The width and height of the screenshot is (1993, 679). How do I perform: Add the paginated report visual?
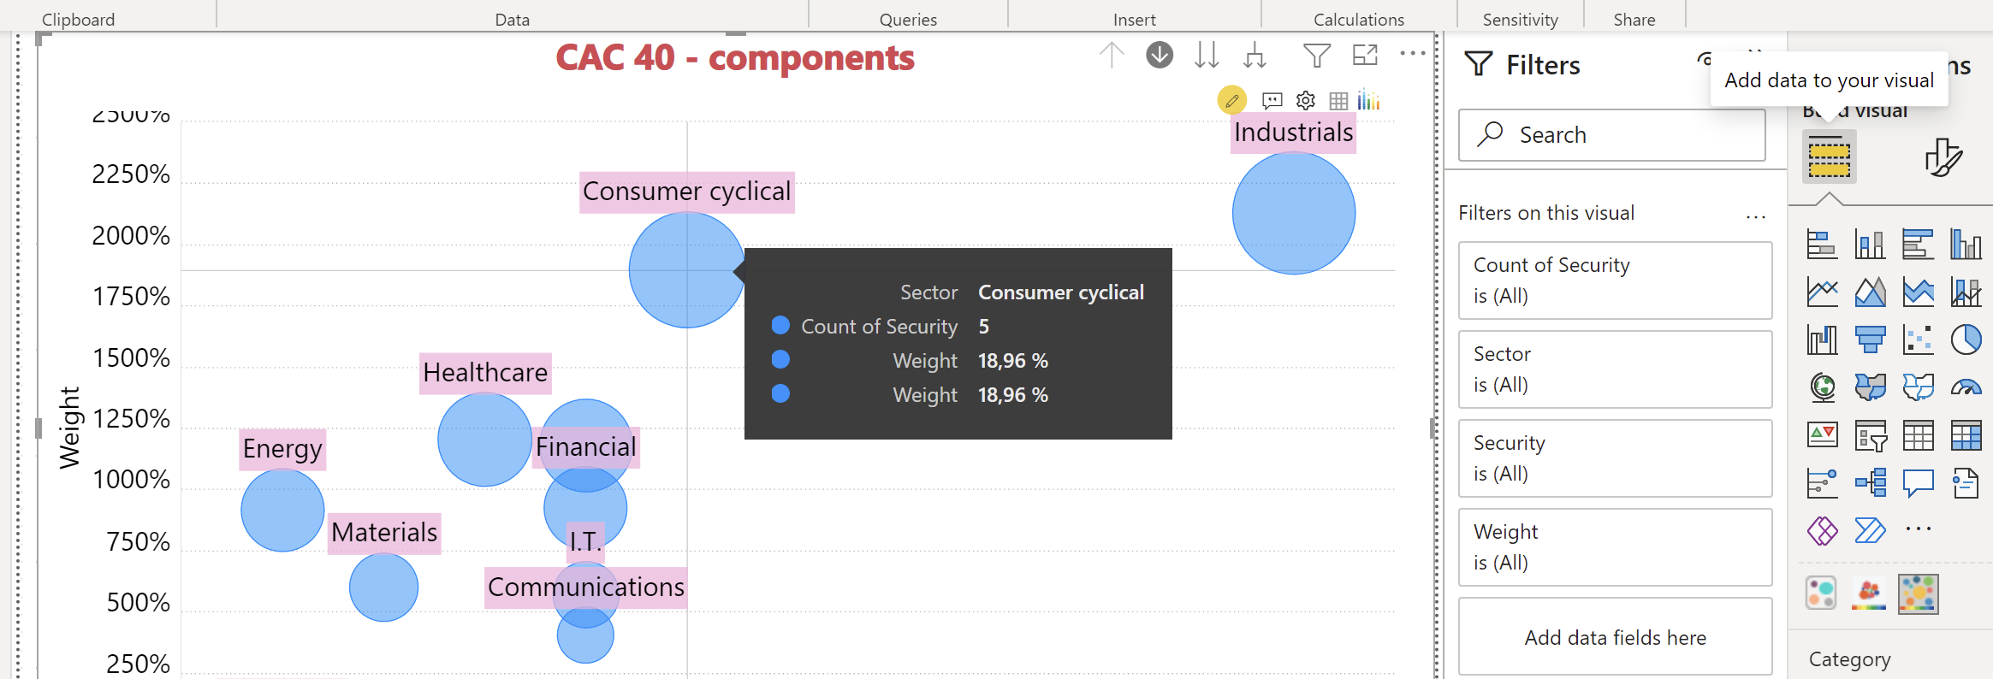pos(1966,482)
